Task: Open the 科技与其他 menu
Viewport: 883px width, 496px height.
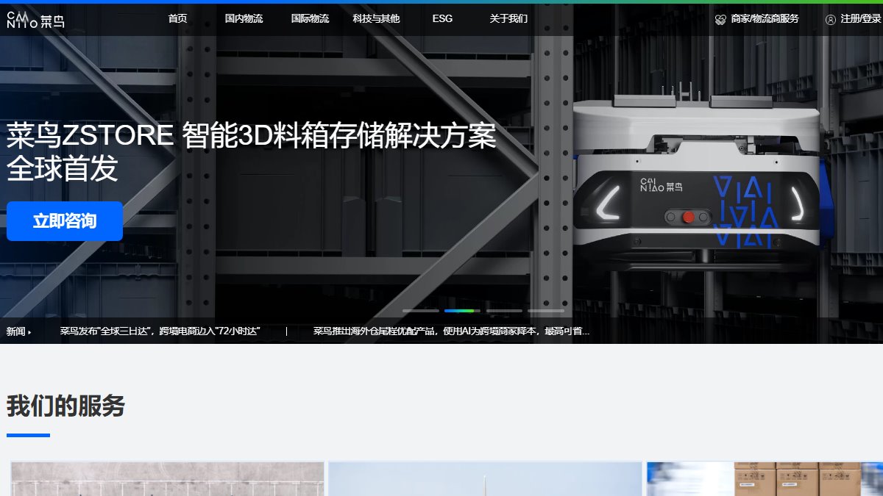Action: tap(376, 19)
